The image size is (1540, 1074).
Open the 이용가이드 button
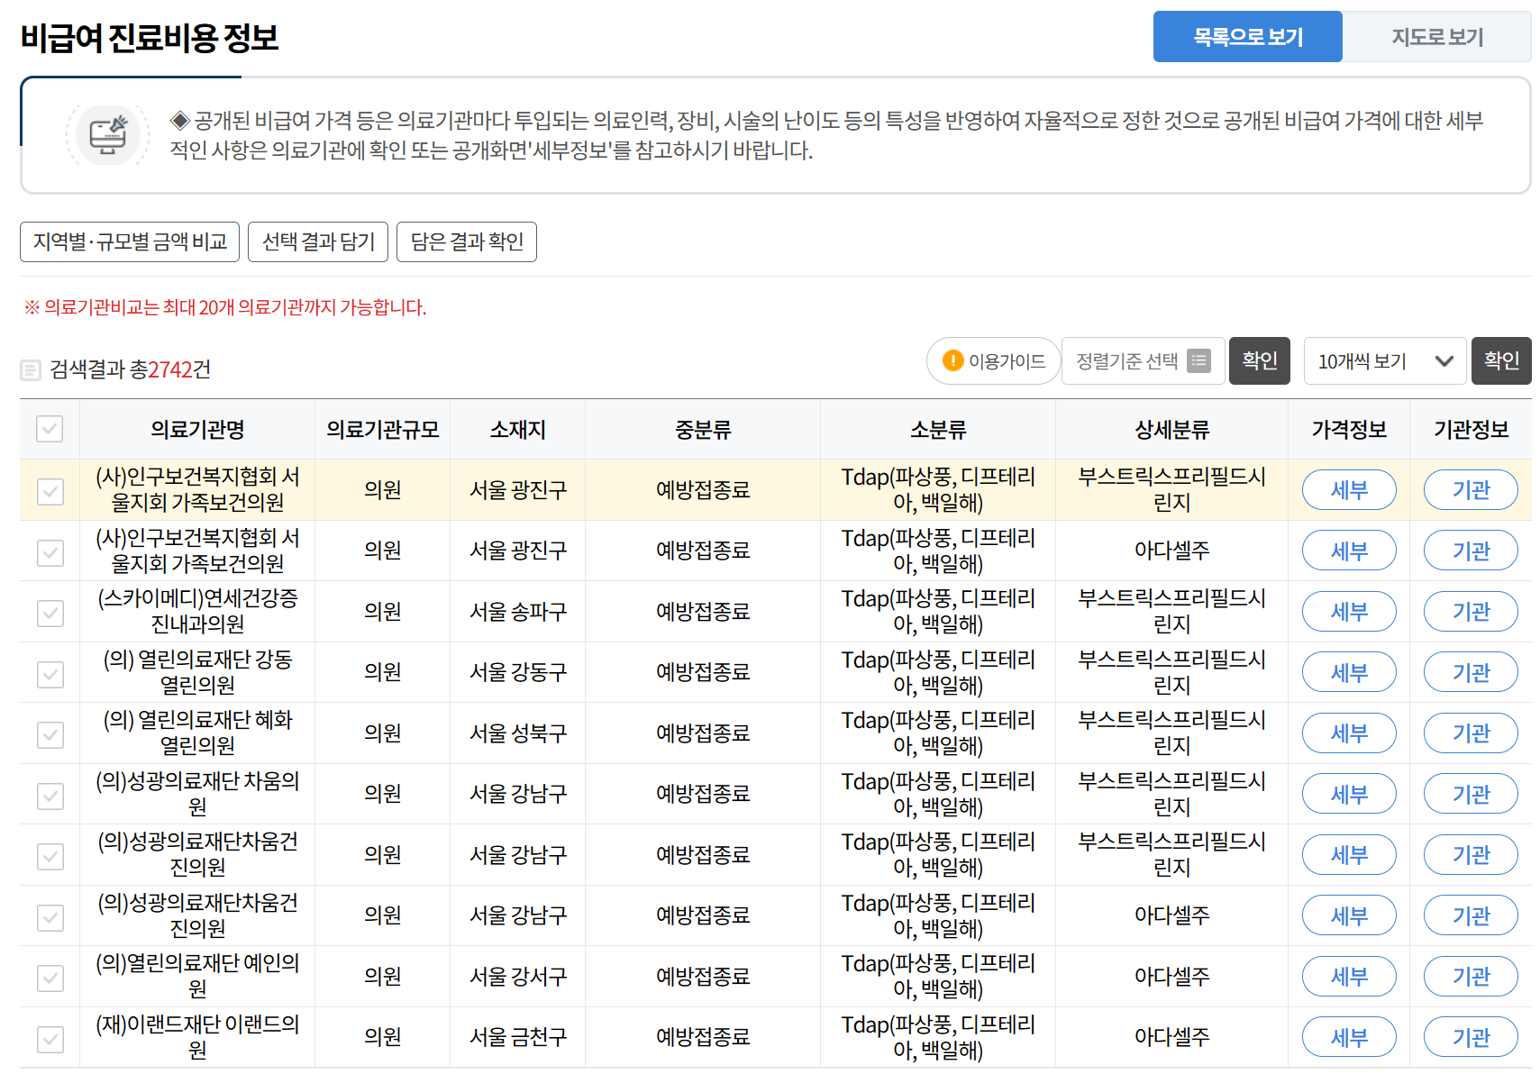point(993,361)
